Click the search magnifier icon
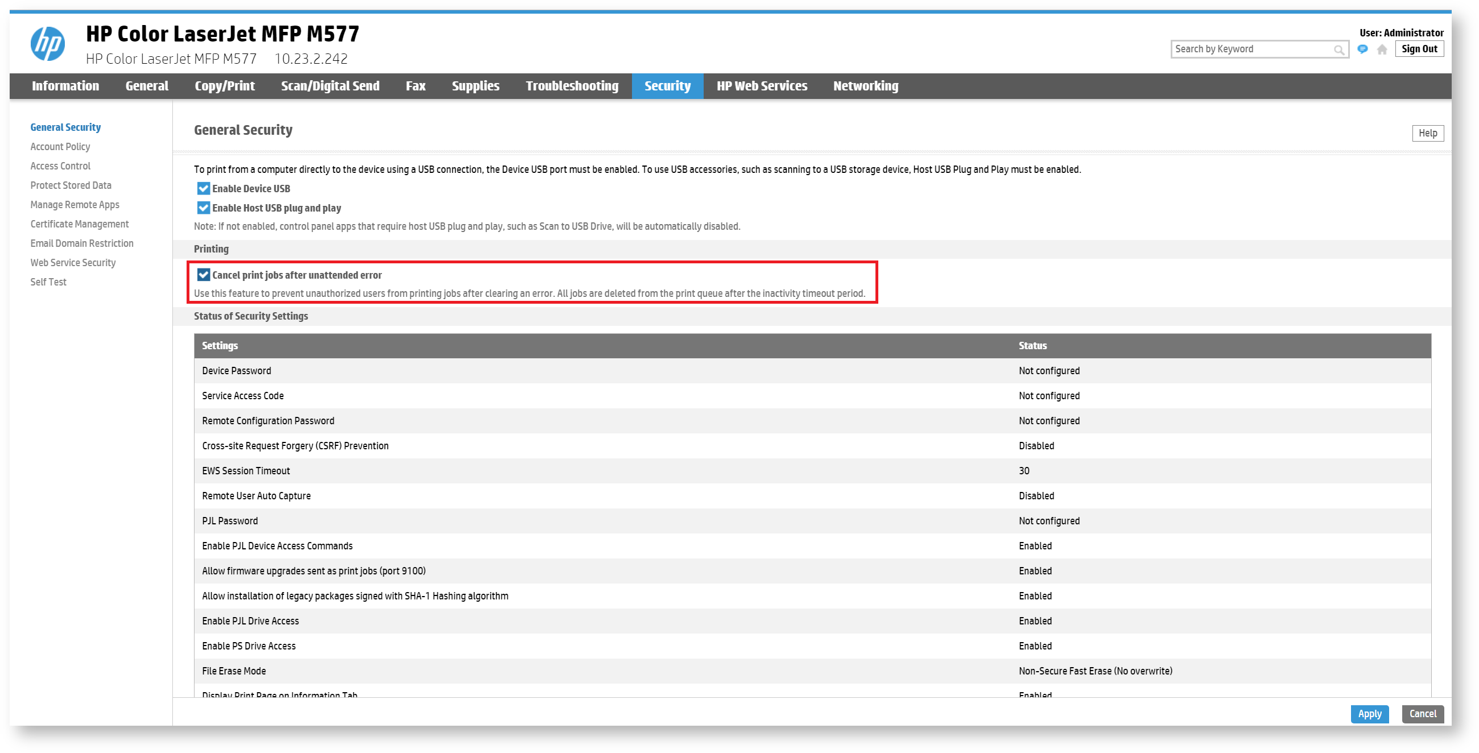This screenshot has width=1479, height=753. [1338, 50]
